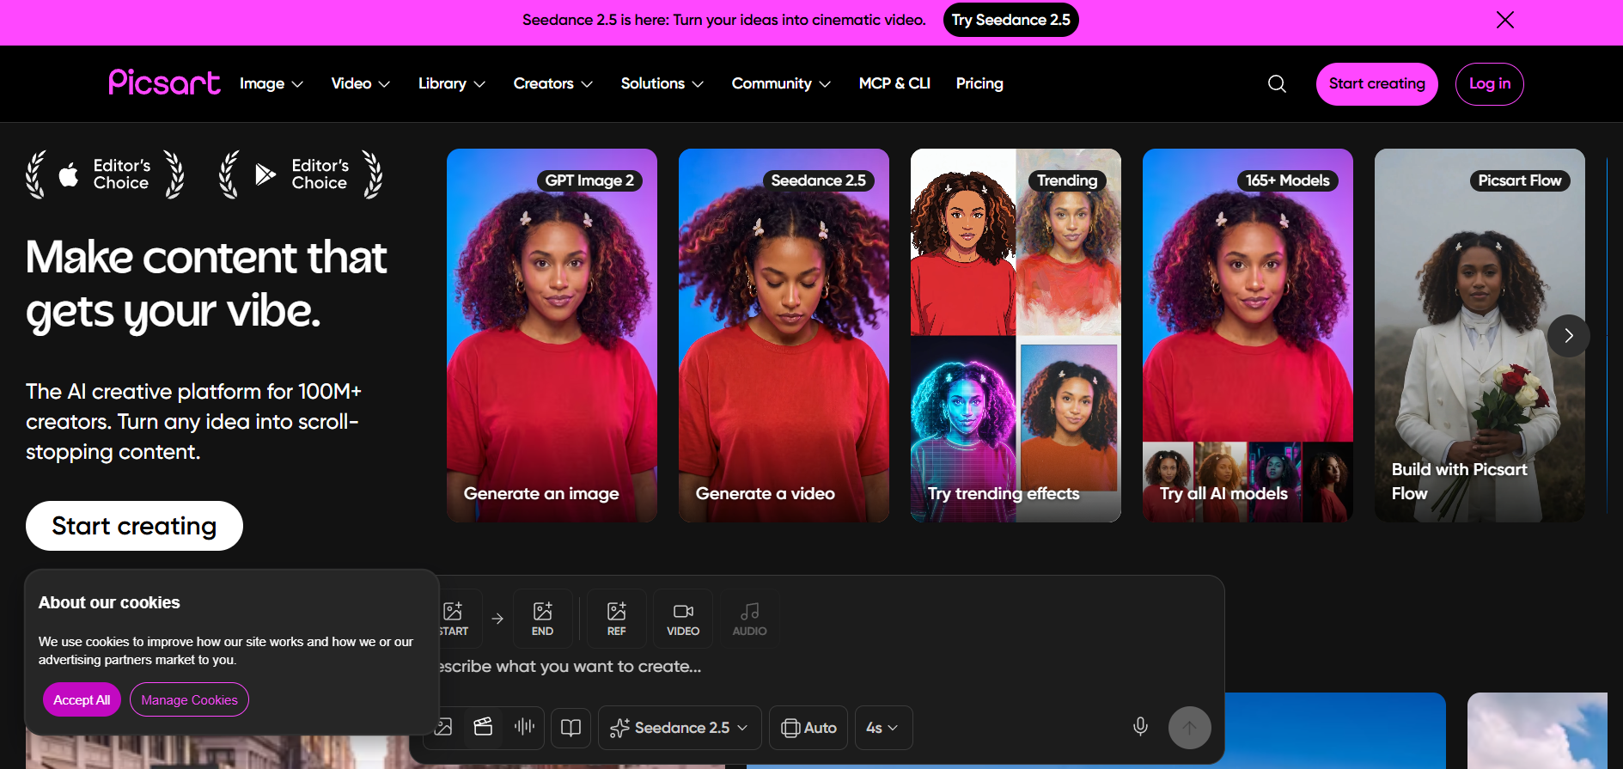Submit the prompt with the arrow button
The image size is (1623, 769).
[x=1189, y=728]
